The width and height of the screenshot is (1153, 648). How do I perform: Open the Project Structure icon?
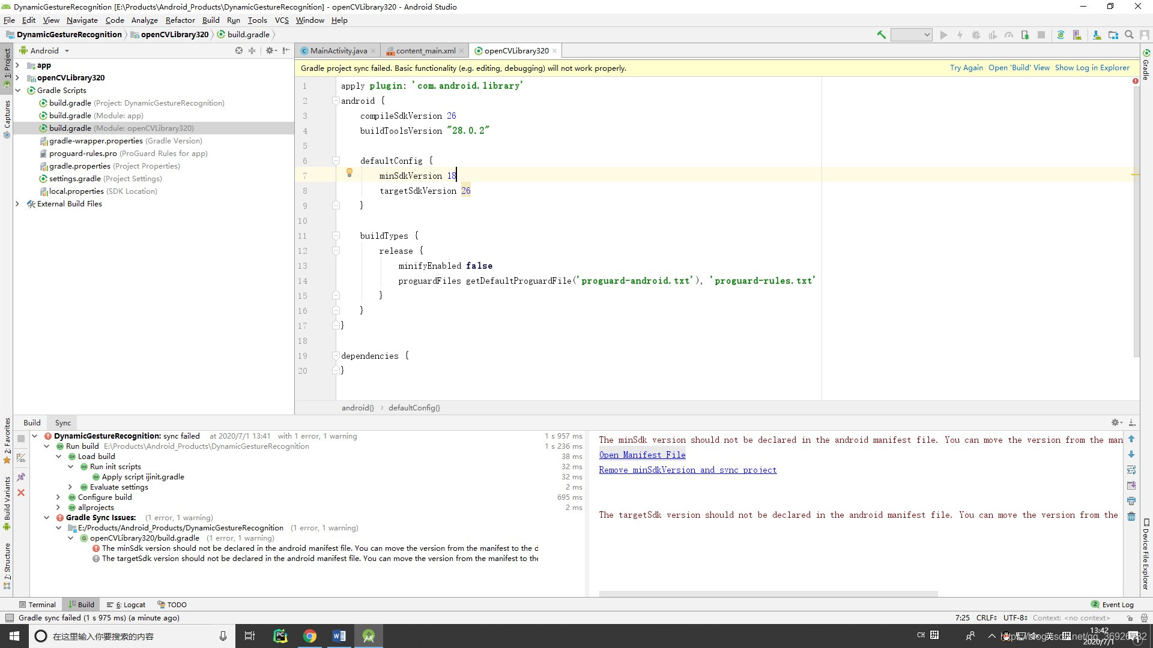click(x=1113, y=35)
